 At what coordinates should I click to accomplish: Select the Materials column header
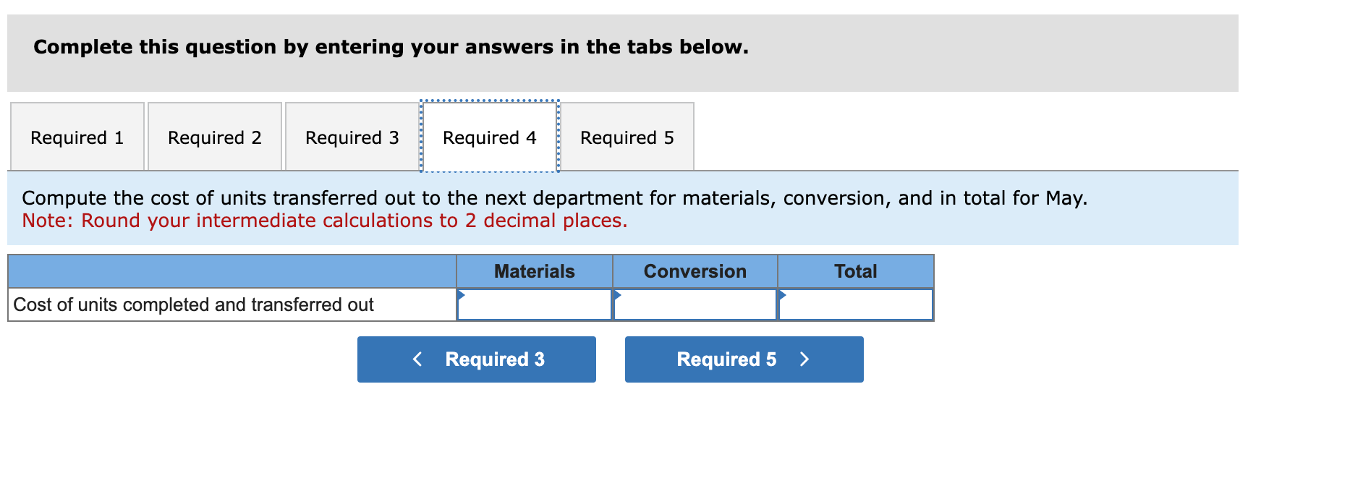[534, 271]
